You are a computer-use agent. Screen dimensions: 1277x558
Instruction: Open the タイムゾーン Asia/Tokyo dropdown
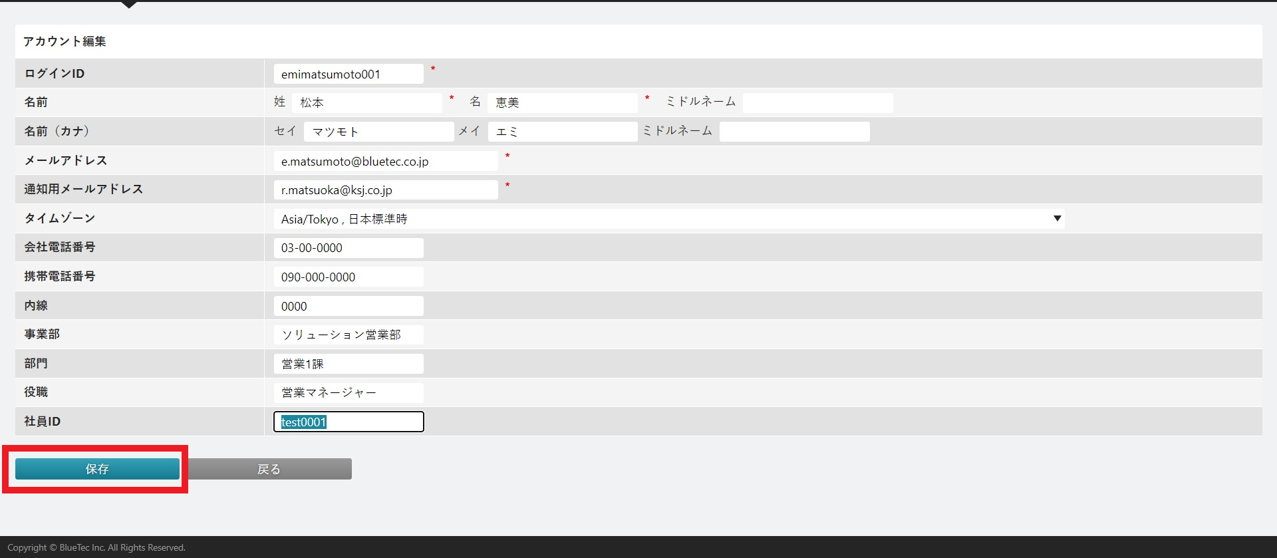[668, 219]
